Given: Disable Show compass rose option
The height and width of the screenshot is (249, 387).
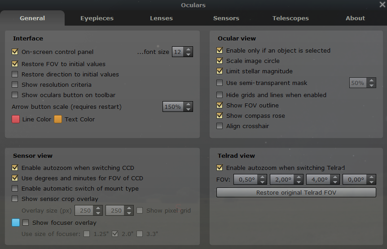Looking at the screenshot, I should point(220,116).
